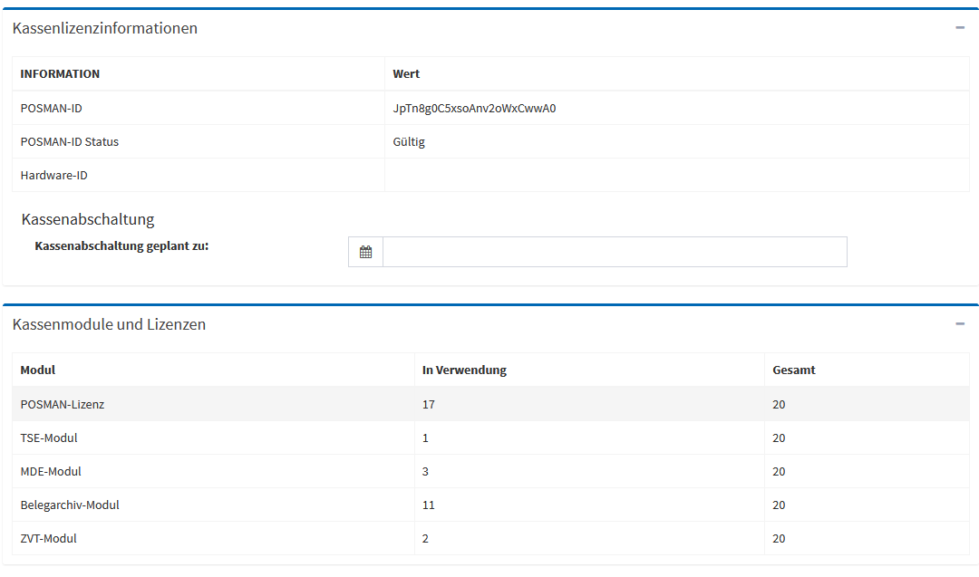Select the Hardware-ID row label
The height and width of the screenshot is (577, 979).
coord(54,176)
